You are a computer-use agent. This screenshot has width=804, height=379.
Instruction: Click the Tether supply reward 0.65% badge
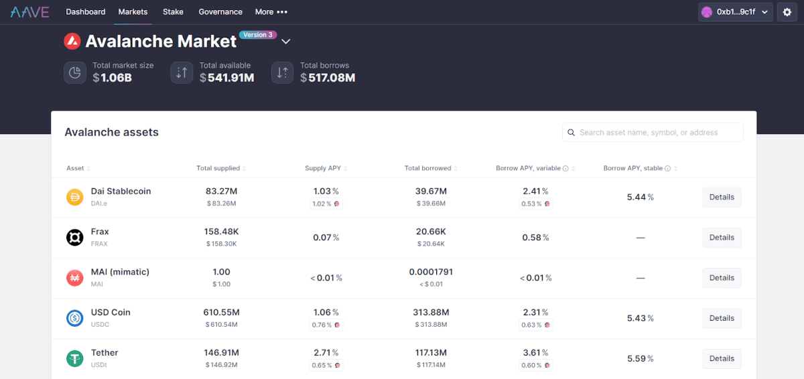click(326, 365)
